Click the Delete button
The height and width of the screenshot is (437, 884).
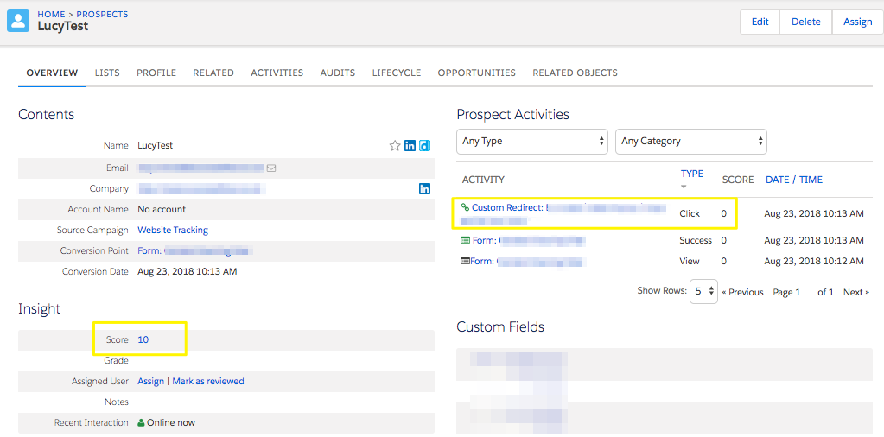(805, 22)
